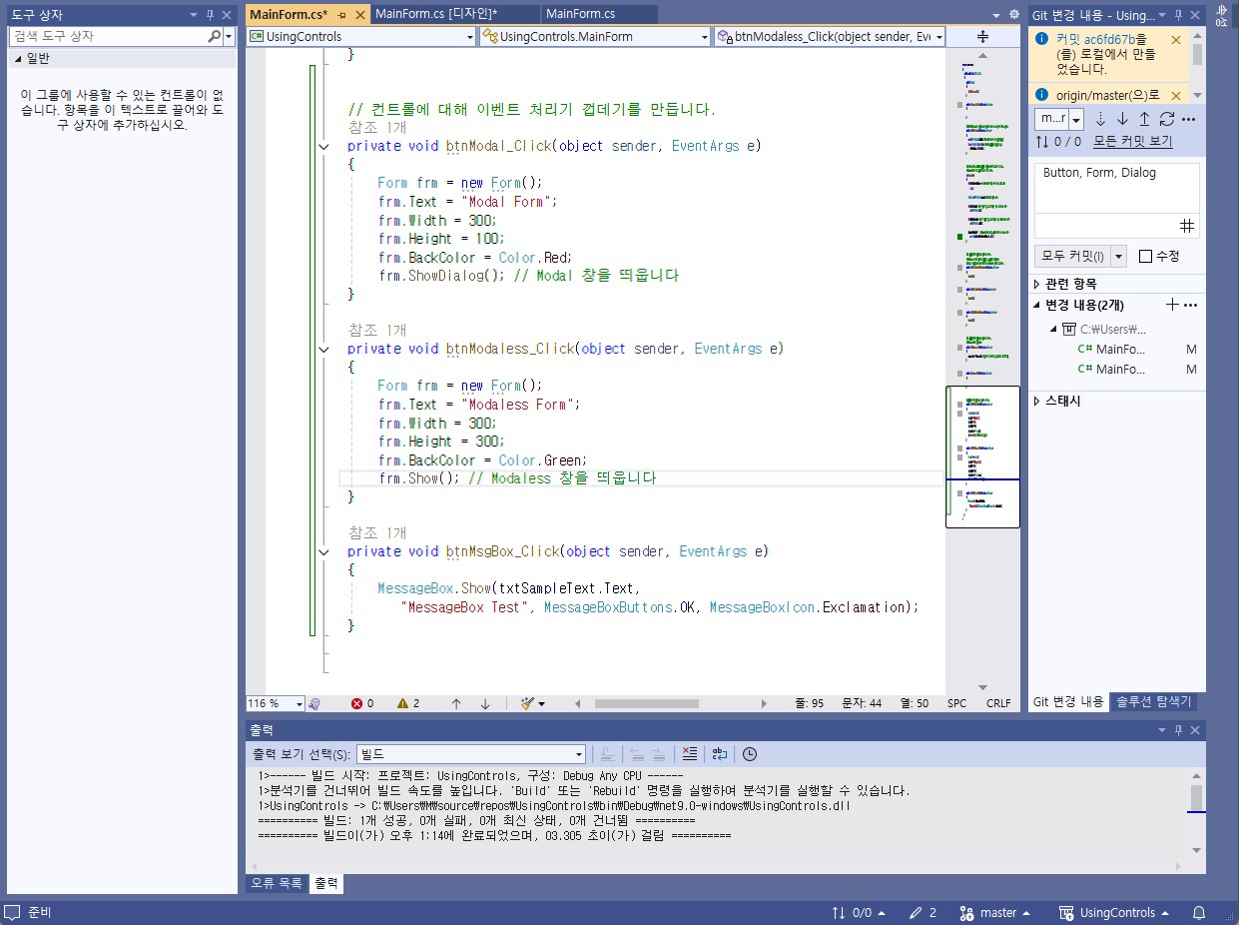Switch to 오류 목록 tab
1239x925 pixels.
tap(277, 883)
